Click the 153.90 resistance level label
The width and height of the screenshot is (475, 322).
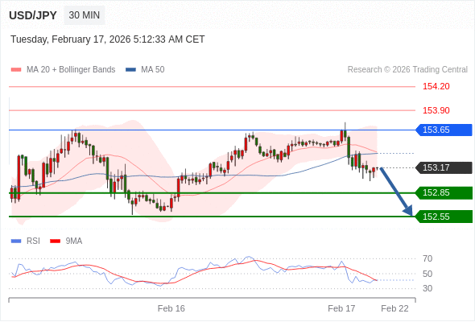coord(436,110)
